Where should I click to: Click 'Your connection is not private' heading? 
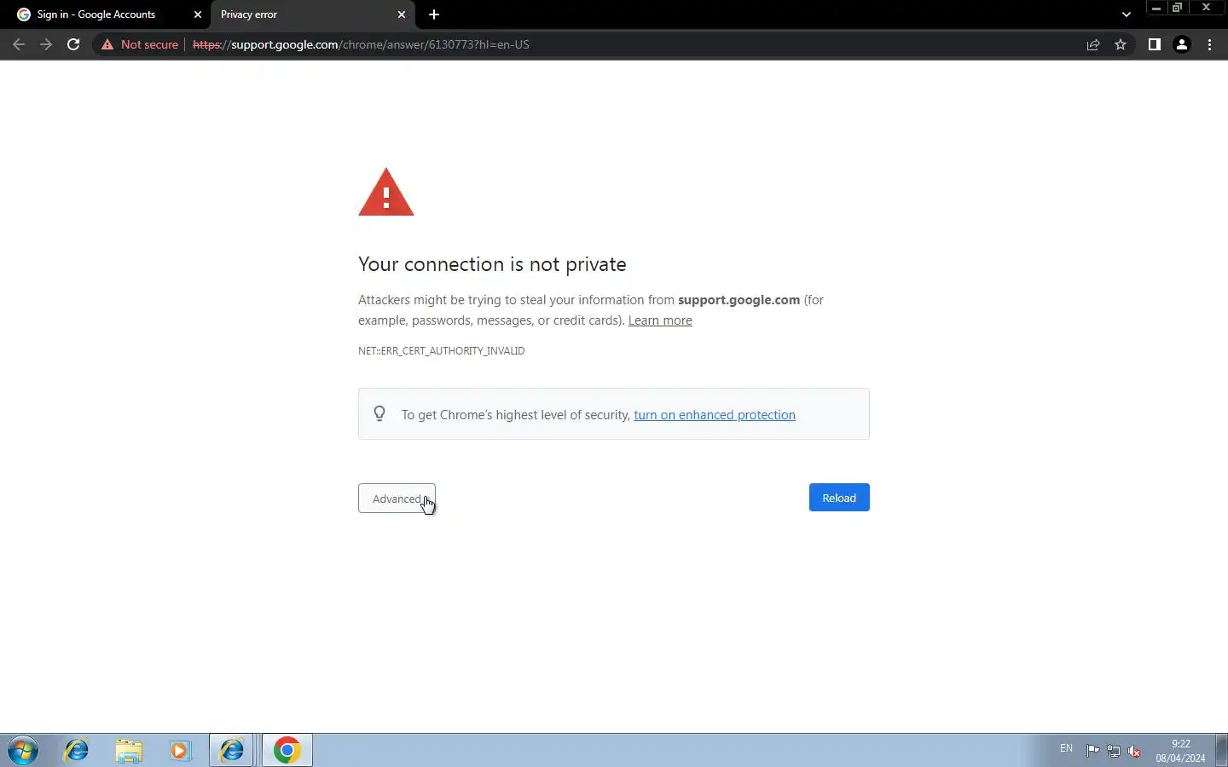coord(492,264)
